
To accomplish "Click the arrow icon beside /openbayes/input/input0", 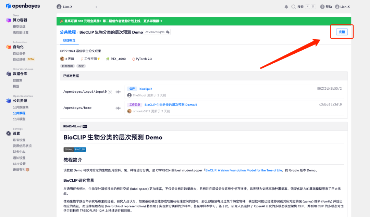I will 118,92.
